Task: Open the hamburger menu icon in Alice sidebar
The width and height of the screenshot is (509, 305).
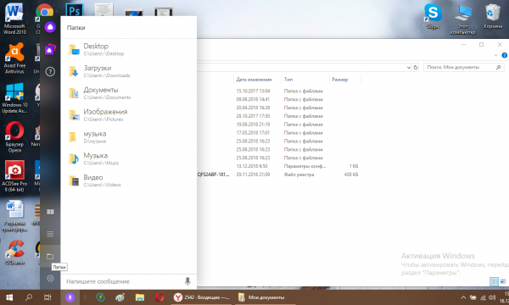Action: (x=50, y=234)
